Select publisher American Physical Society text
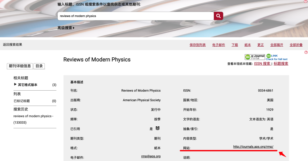 point(142,100)
